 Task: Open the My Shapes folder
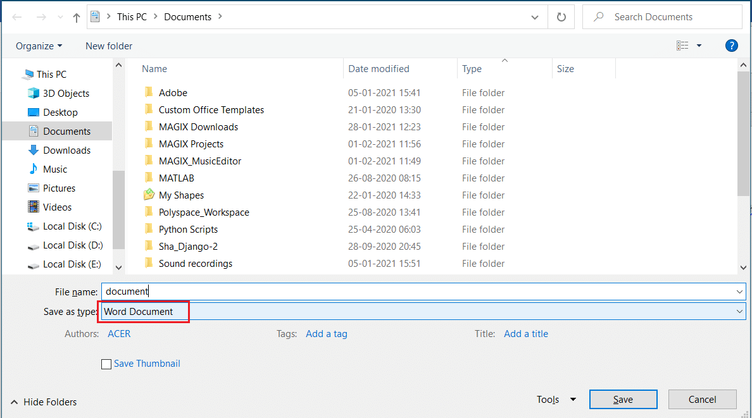[181, 195]
